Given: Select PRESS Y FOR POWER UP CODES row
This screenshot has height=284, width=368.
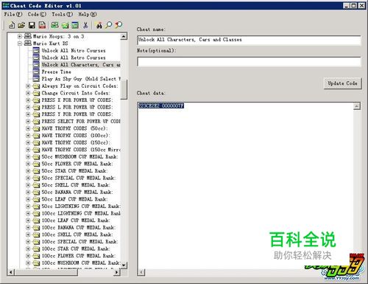Looking at the screenshot, I should (77, 114).
